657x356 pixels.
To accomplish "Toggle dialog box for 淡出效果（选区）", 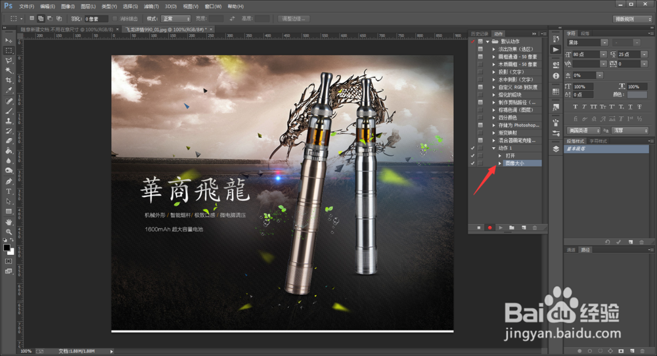I will tap(480, 49).
